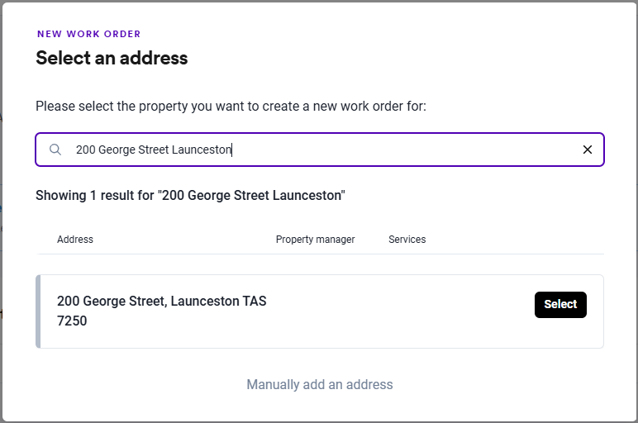The height and width of the screenshot is (423, 638).
Task: Click the quoted search term in results summary
Action: (x=252, y=196)
